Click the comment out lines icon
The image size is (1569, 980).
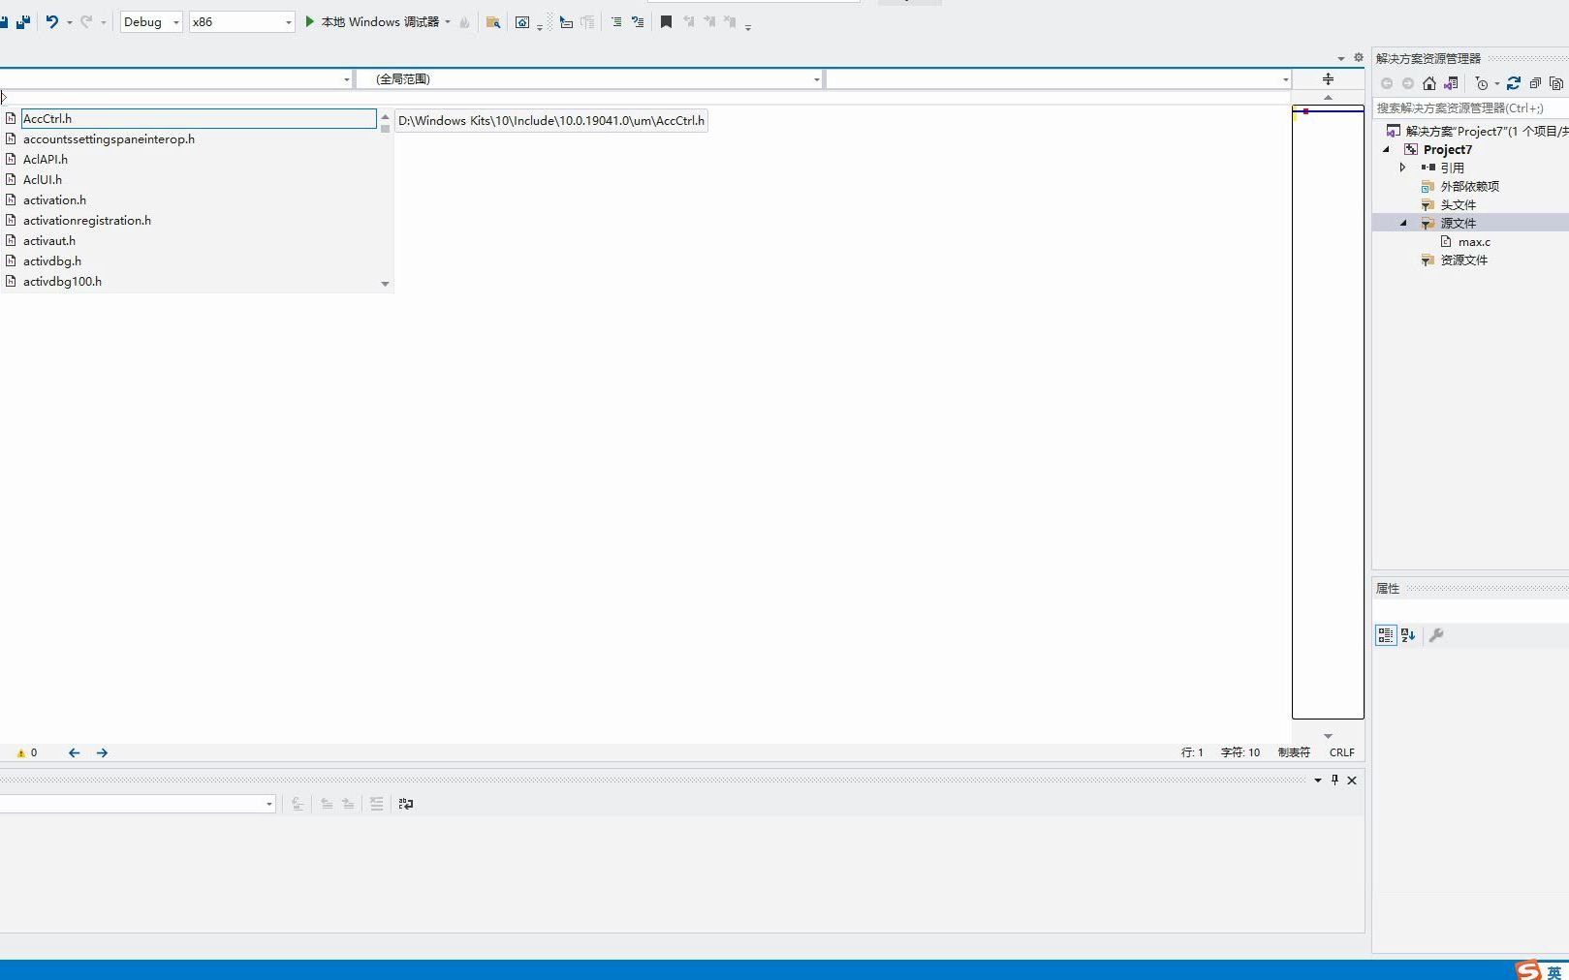616,21
